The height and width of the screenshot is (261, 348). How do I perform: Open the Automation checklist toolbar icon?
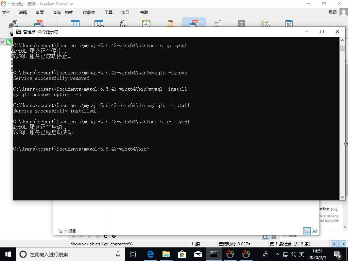pyautogui.click(x=265, y=23)
